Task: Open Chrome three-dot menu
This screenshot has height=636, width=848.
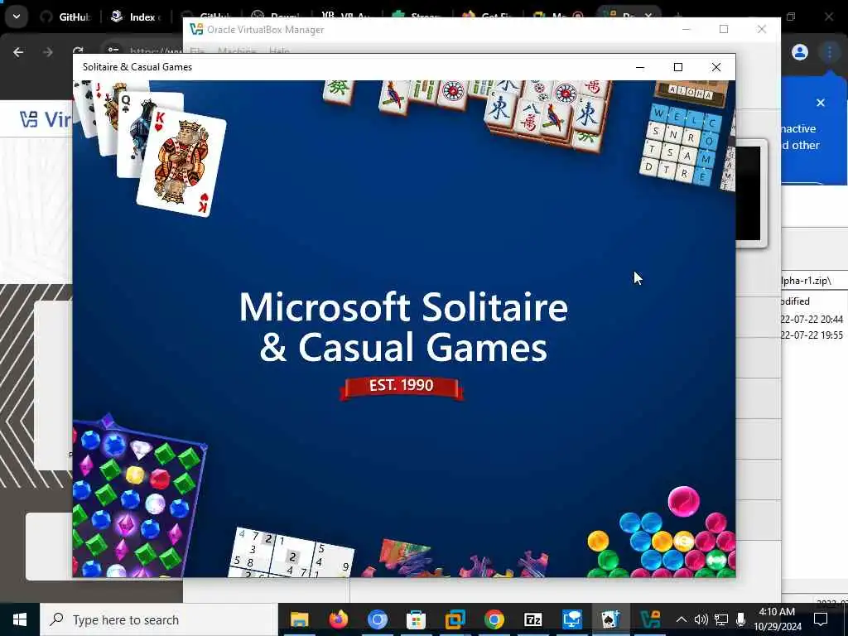Action: (x=829, y=52)
